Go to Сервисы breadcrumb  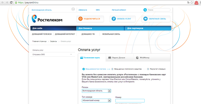point(53,41)
